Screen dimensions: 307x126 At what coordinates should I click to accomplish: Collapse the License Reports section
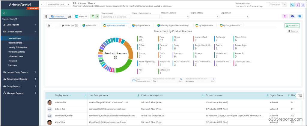tap(35, 31)
